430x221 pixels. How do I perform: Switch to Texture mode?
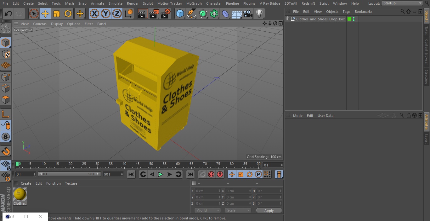point(6,54)
